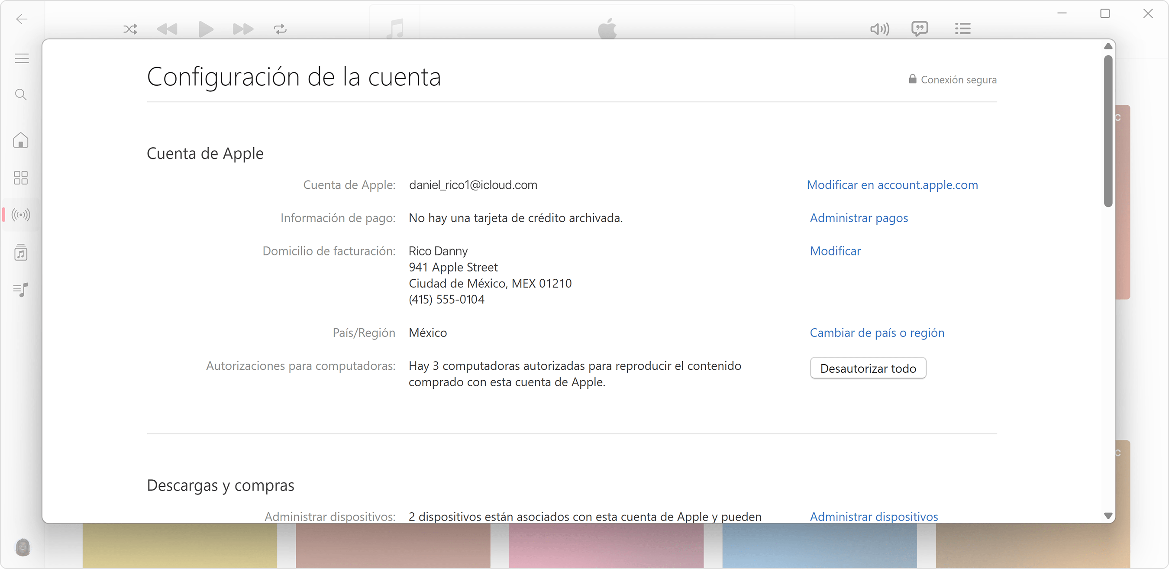The height and width of the screenshot is (569, 1169).
Task: Maximize the application window
Action: tap(1105, 13)
